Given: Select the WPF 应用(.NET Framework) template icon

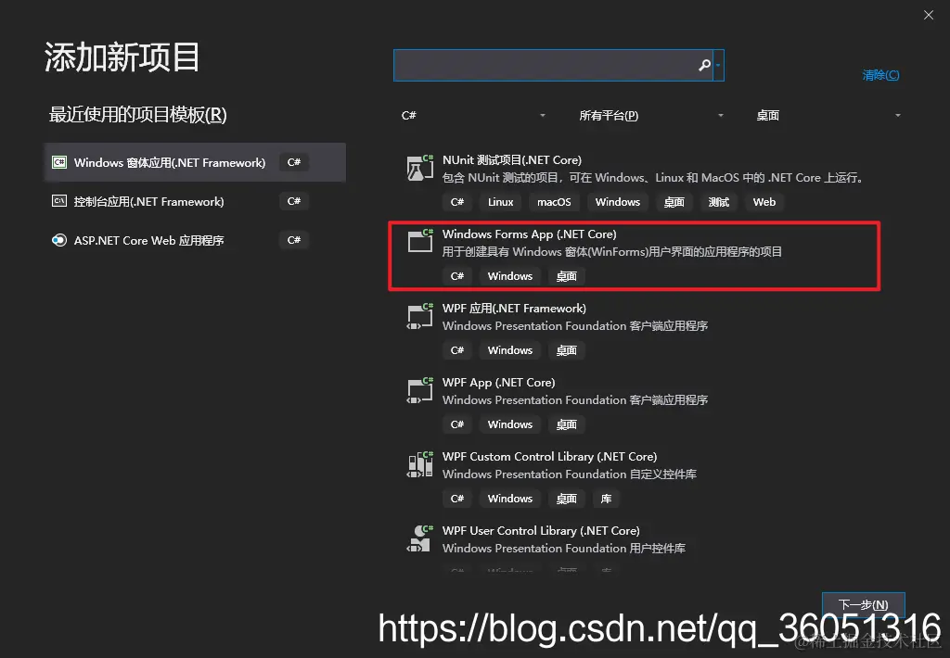Looking at the screenshot, I should click(418, 316).
